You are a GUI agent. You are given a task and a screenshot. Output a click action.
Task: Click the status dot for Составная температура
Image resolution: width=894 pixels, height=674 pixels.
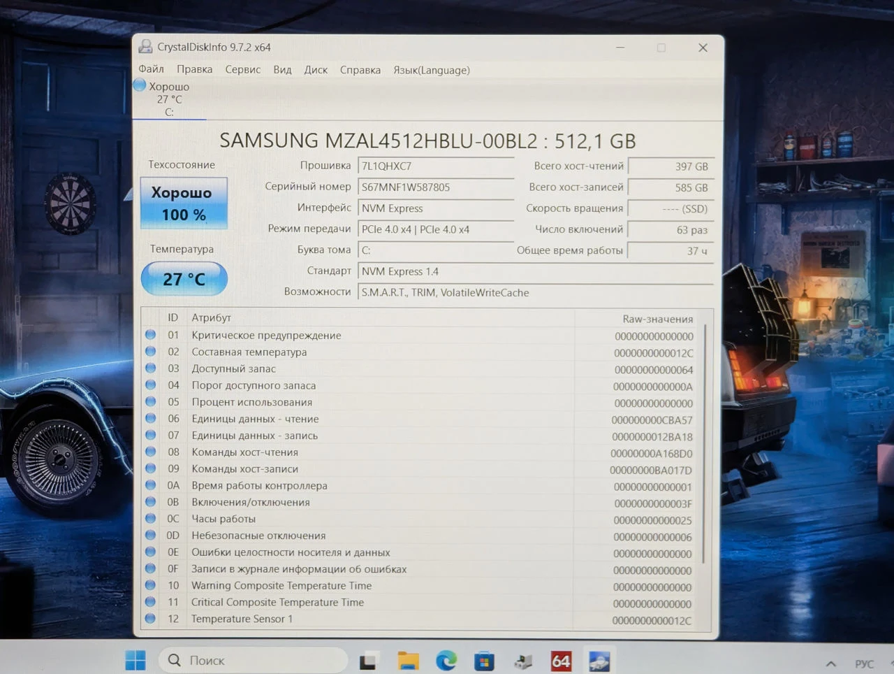[150, 352]
